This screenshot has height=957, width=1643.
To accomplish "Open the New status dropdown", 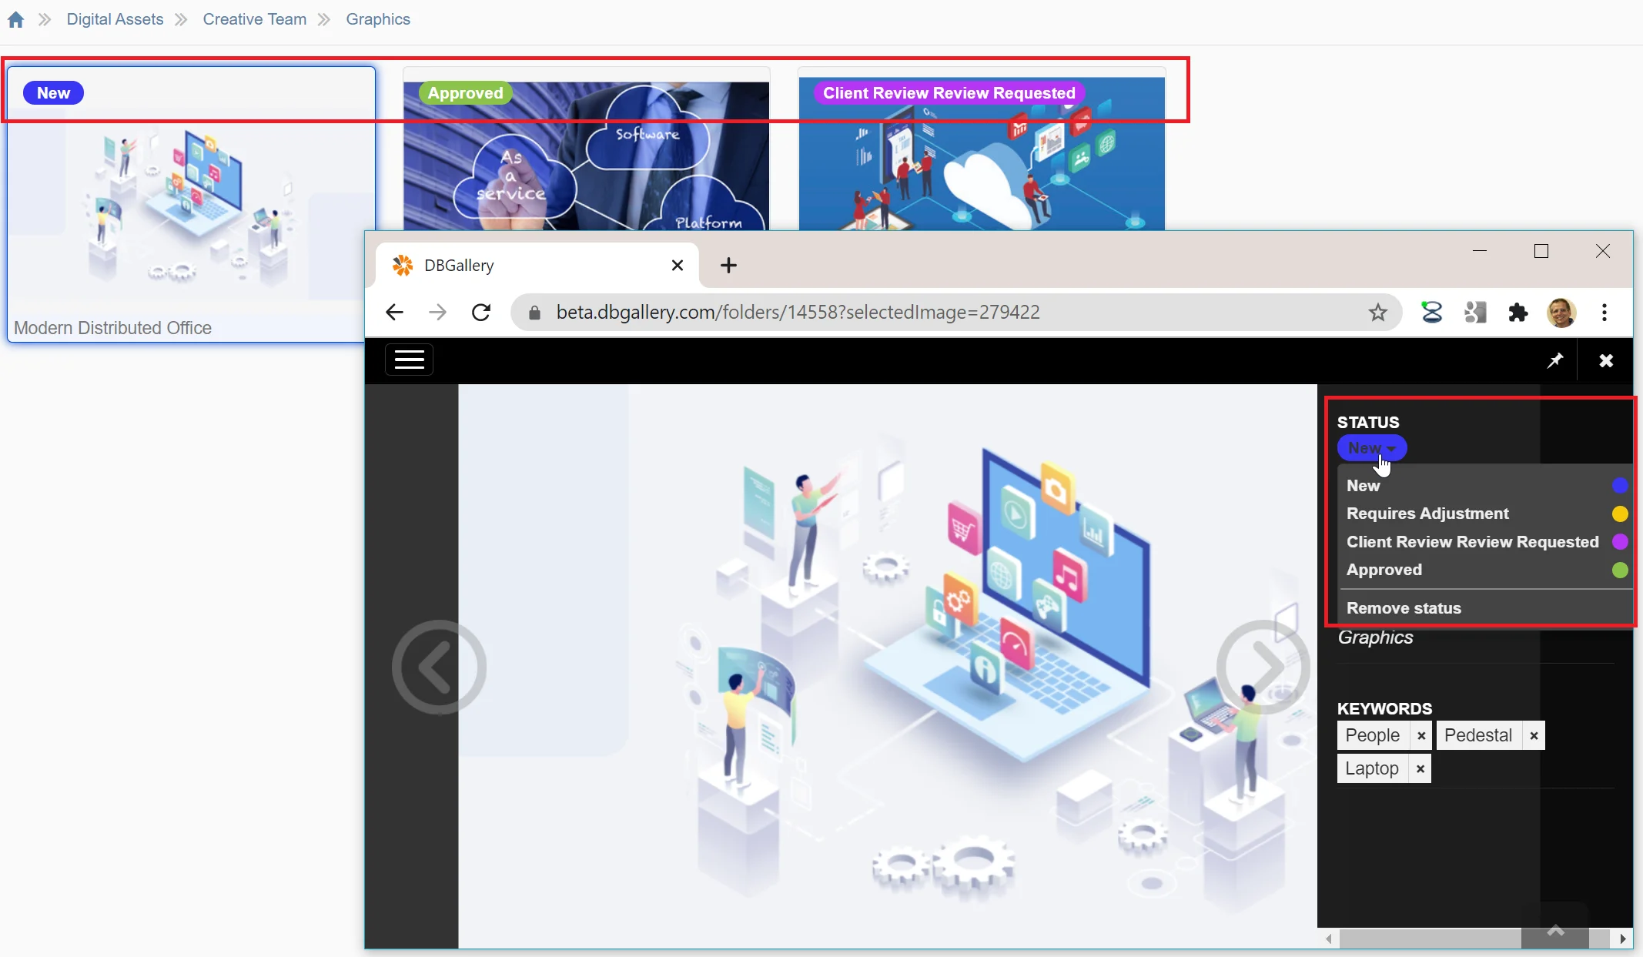I will pos(1371,448).
